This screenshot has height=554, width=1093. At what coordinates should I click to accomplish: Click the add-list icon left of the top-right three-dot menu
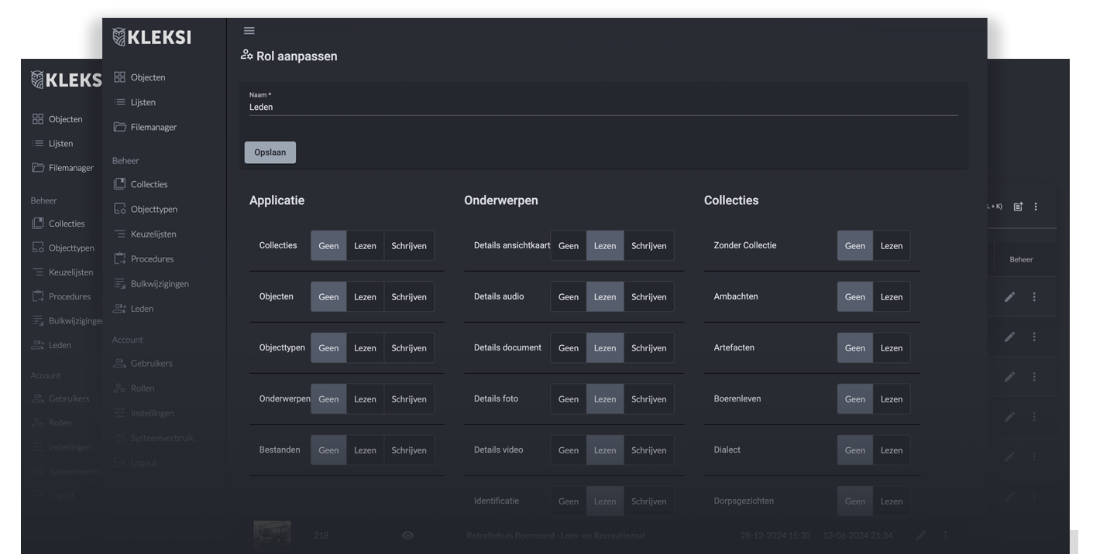click(1018, 207)
